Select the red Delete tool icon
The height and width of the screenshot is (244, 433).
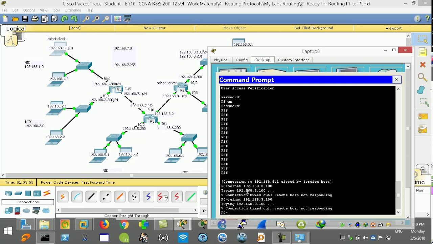[423, 64]
